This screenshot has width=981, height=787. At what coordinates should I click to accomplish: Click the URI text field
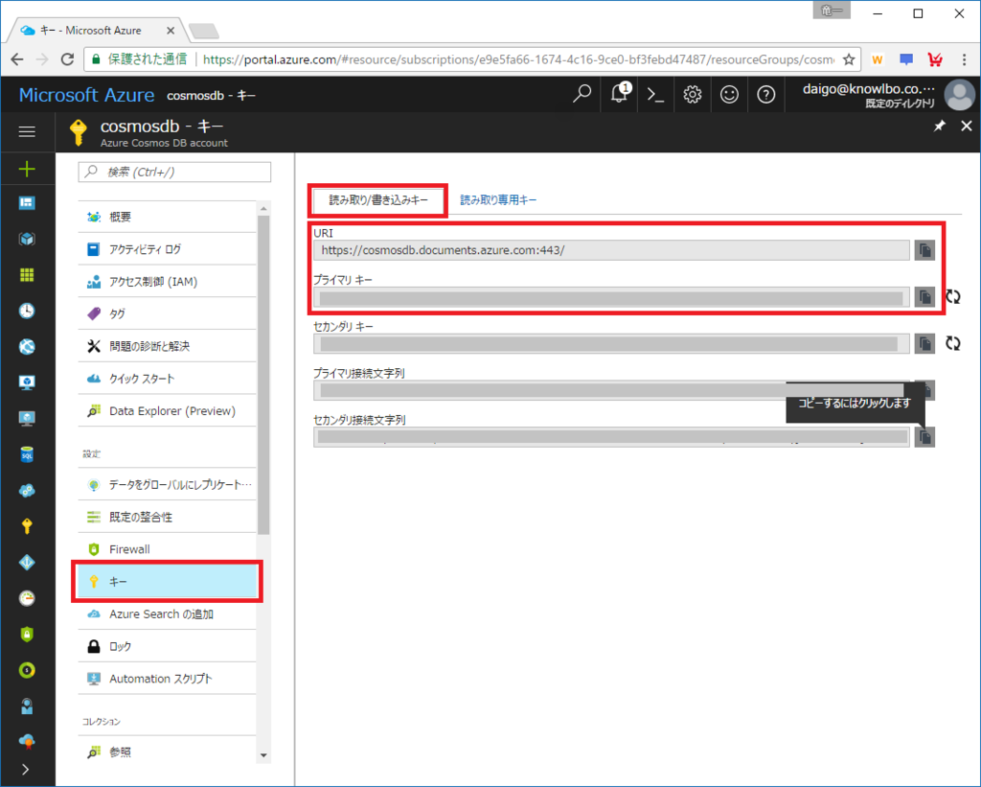[x=611, y=250]
